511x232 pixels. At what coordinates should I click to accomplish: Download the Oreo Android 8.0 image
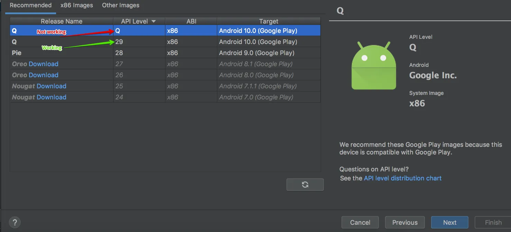point(44,75)
